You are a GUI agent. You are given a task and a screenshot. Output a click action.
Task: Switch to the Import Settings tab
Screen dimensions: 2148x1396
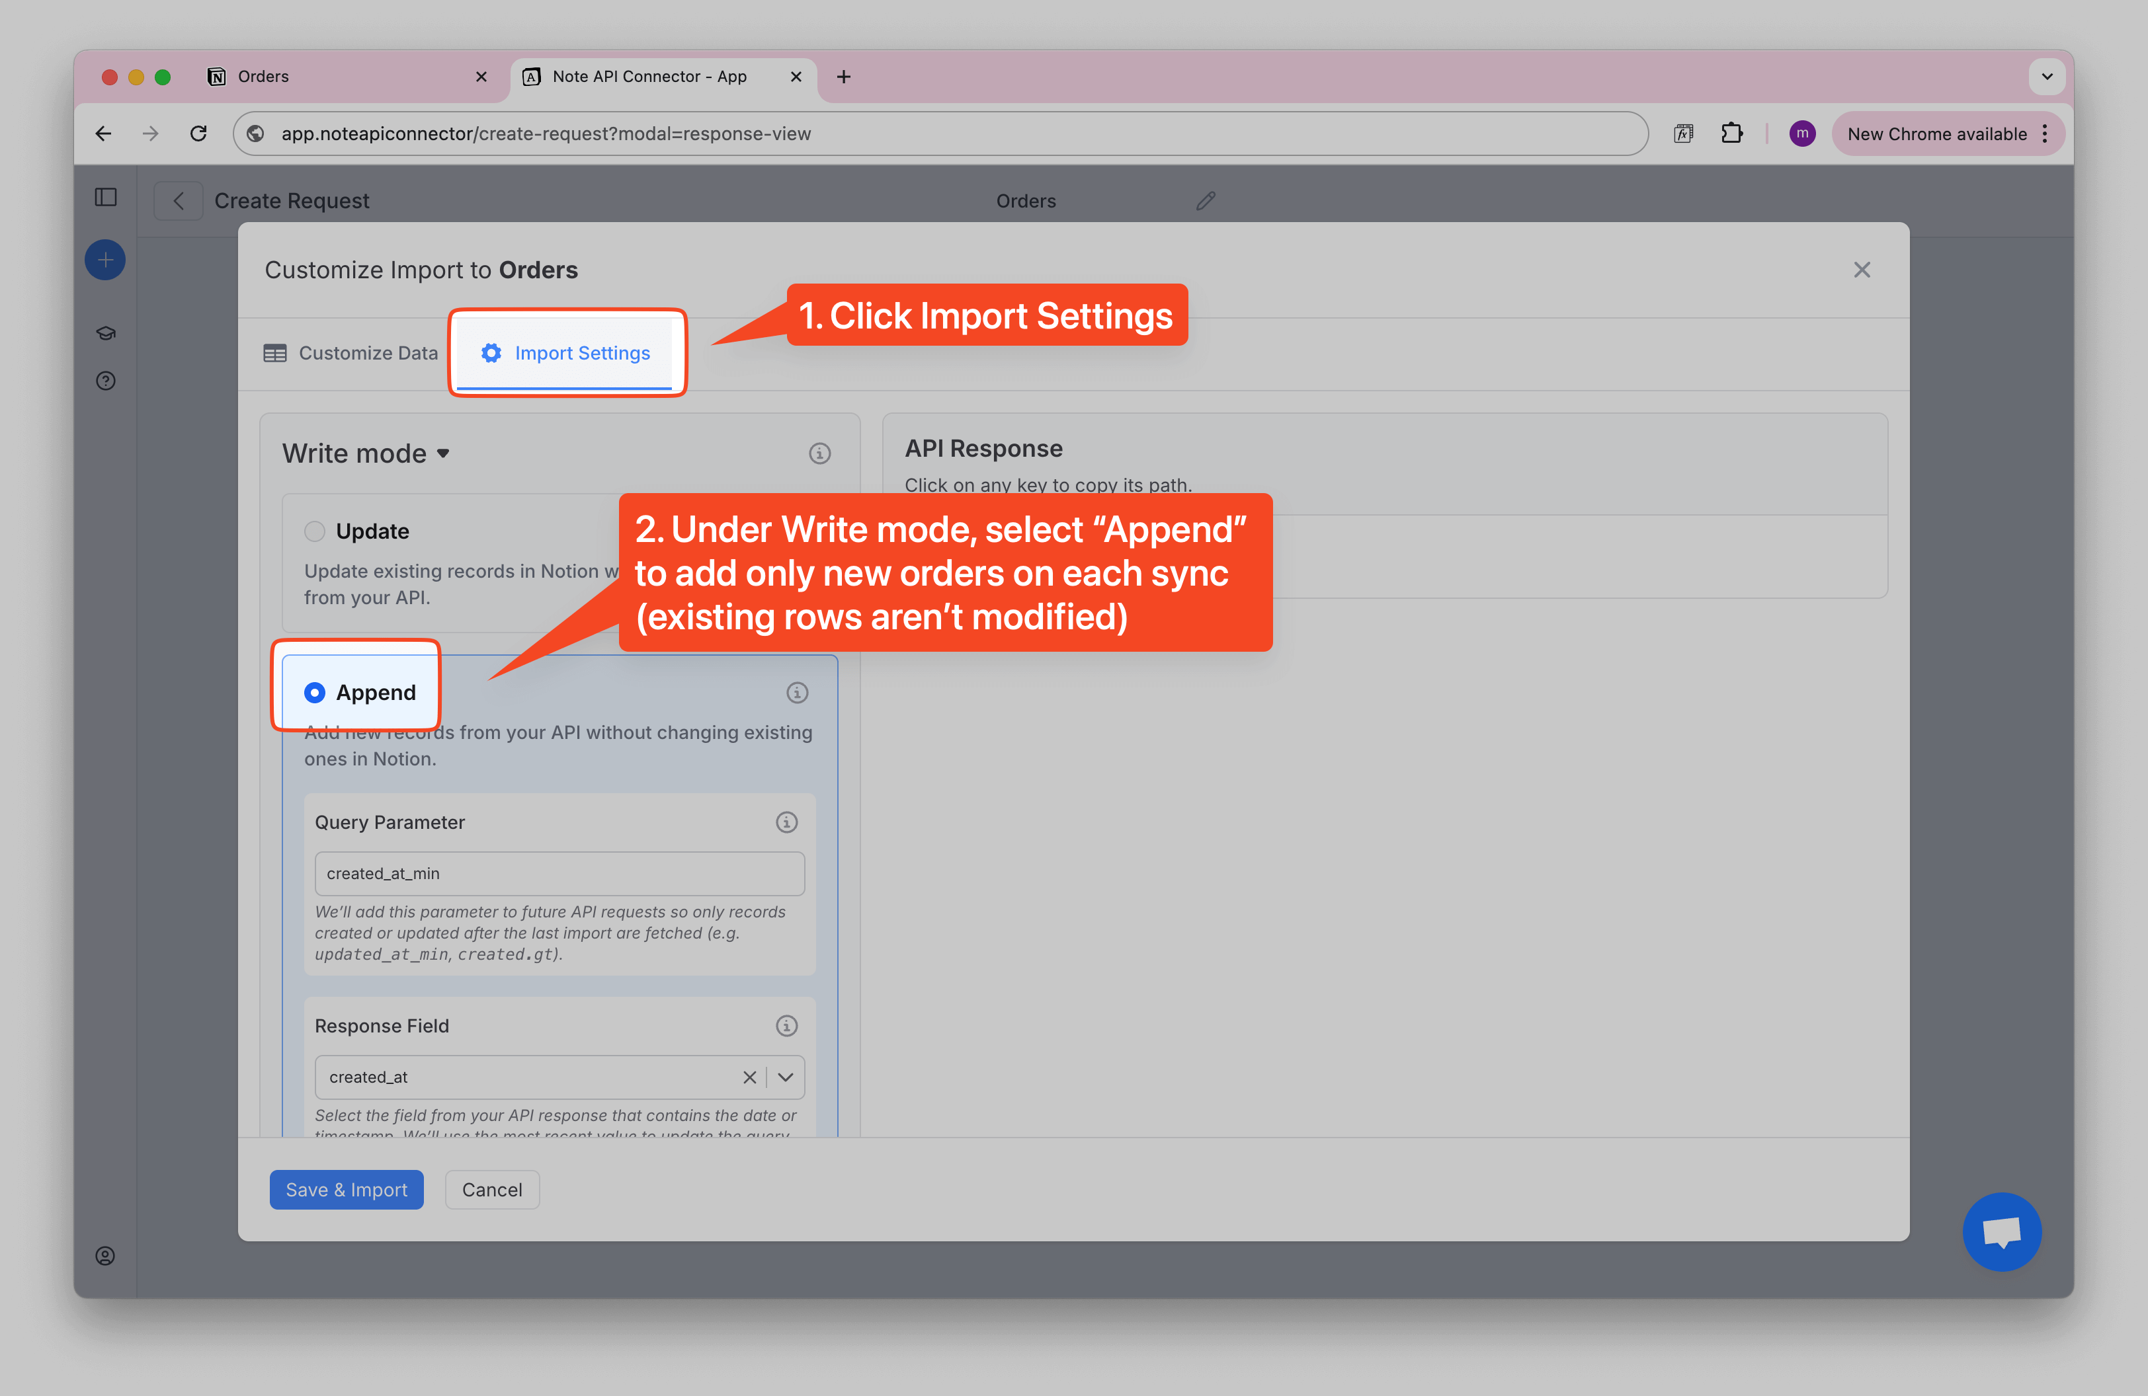click(566, 354)
